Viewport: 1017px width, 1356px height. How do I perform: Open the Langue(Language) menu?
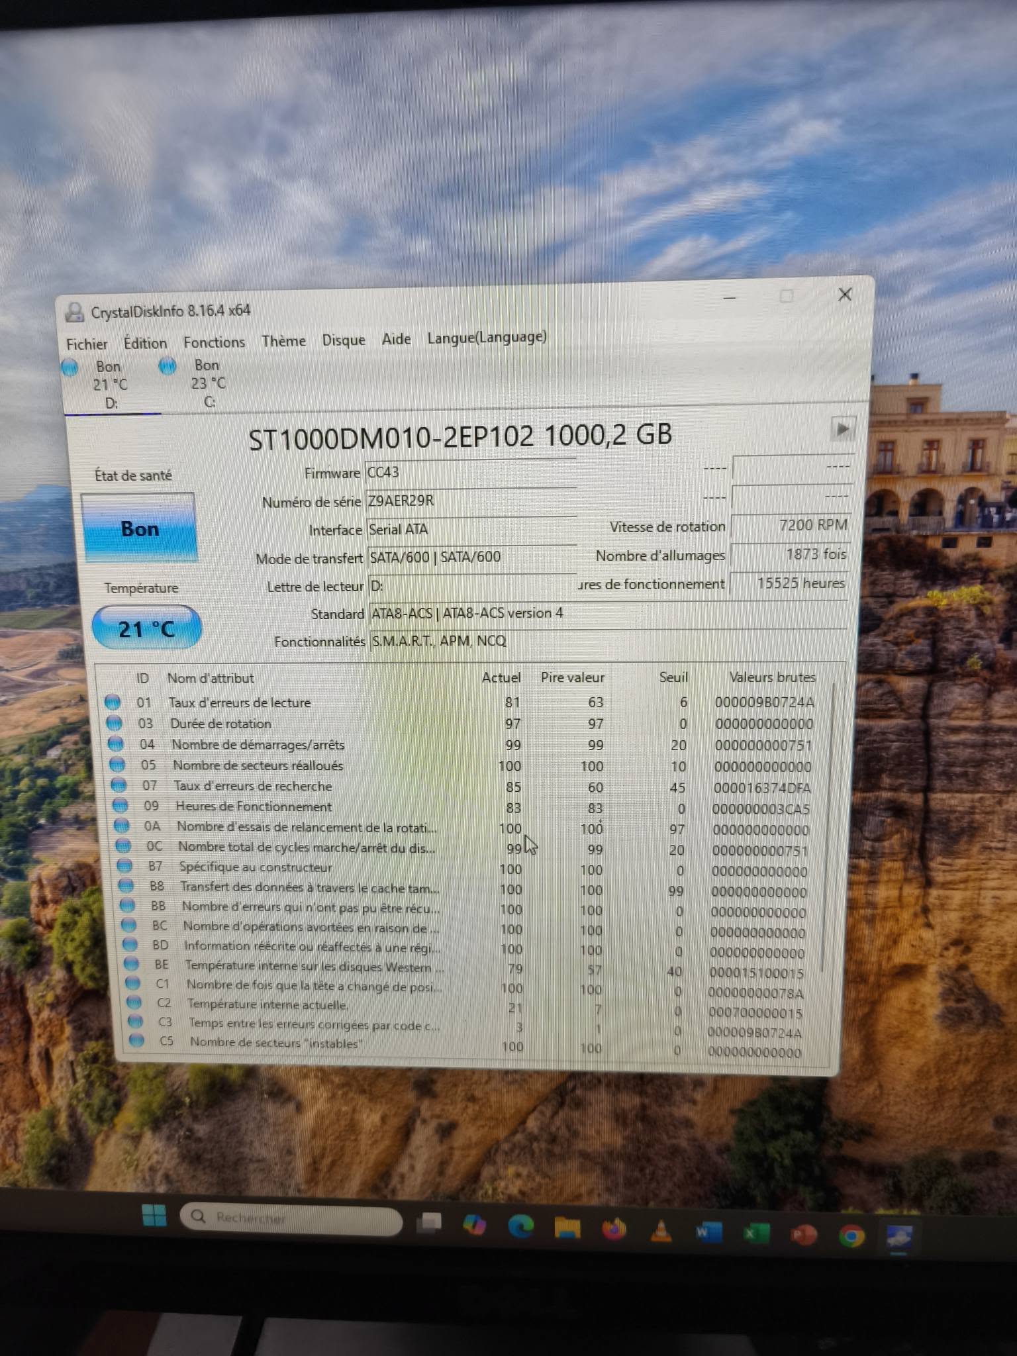point(487,338)
